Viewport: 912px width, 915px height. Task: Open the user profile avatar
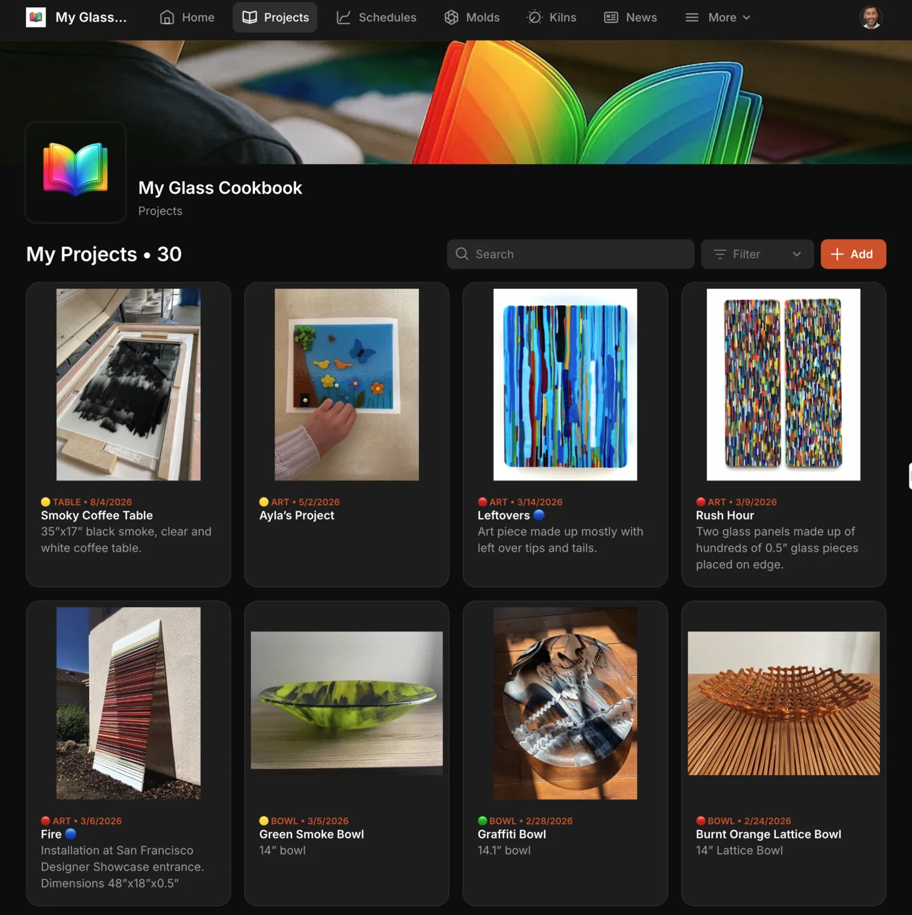coord(871,17)
